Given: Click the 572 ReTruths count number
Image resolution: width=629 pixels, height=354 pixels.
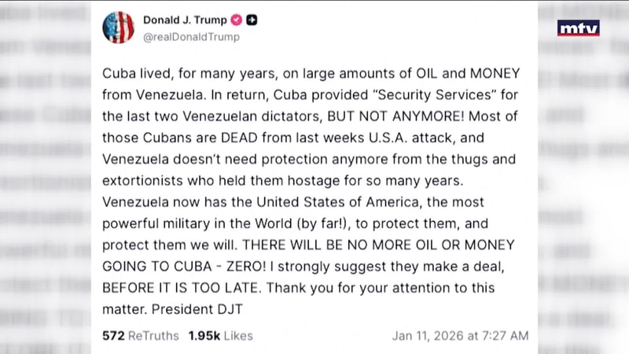Looking at the screenshot, I should tap(112, 336).
